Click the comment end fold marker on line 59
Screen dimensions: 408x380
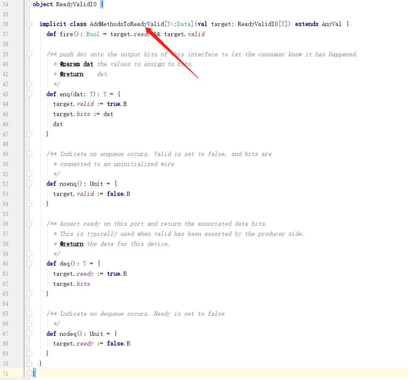29,253
